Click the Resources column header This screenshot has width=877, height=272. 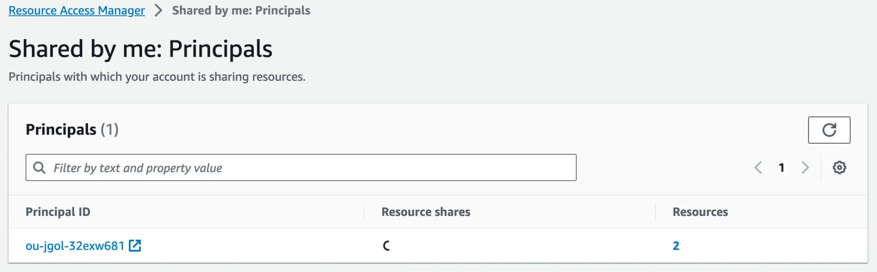[x=700, y=212]
